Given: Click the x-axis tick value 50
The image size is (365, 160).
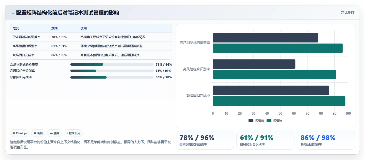Looking at the screenshot, I should [x=280, y=113].
